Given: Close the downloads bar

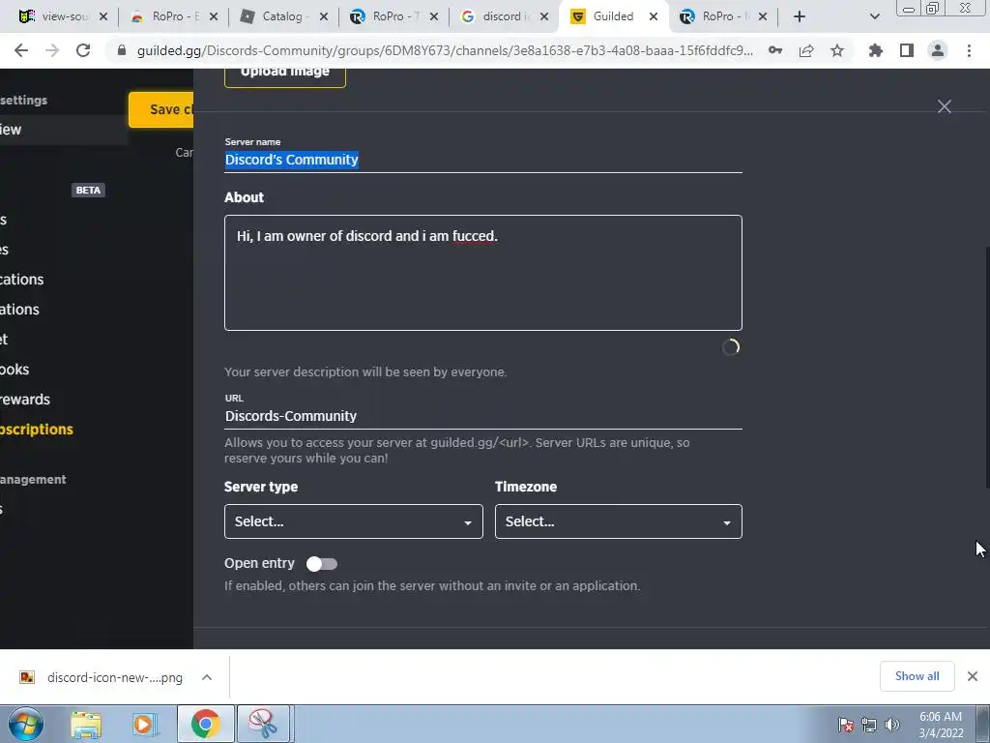Looking at the screenshot, I should (x=973, y=676).
